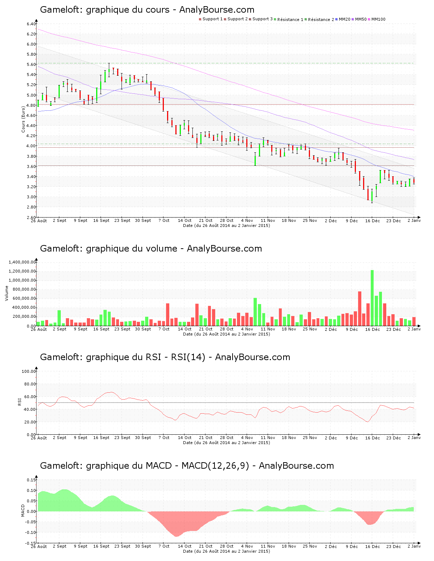Click '21 Oct' date tick on MACD chart

point(206,547)
